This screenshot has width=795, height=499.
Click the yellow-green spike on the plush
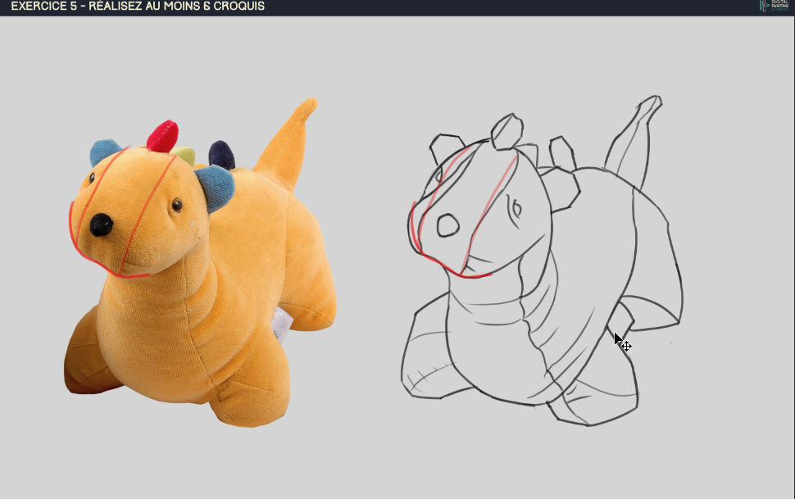pos(186,157)
